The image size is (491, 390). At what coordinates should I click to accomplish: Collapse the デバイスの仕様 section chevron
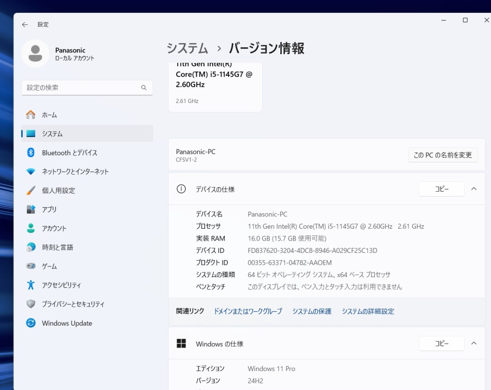point(474,189)
